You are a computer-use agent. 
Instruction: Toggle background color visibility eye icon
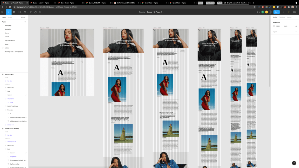[x=296, y=26]
